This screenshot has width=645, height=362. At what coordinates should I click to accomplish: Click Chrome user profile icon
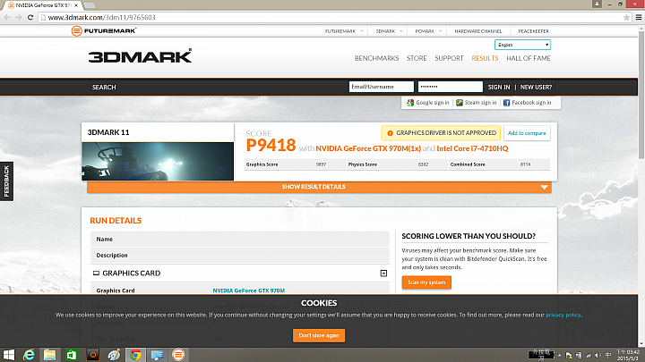pyautogui.click(x=597, y=4)
